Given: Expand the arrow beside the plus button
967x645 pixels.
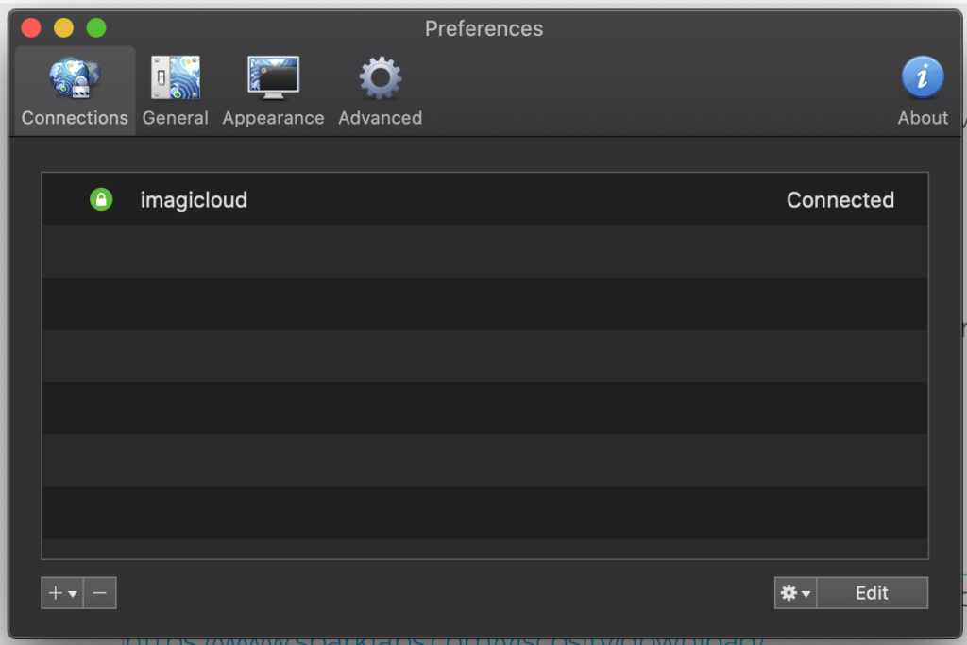Looking at the screenshot, I should pyautogui.click(x=73, y=594).
